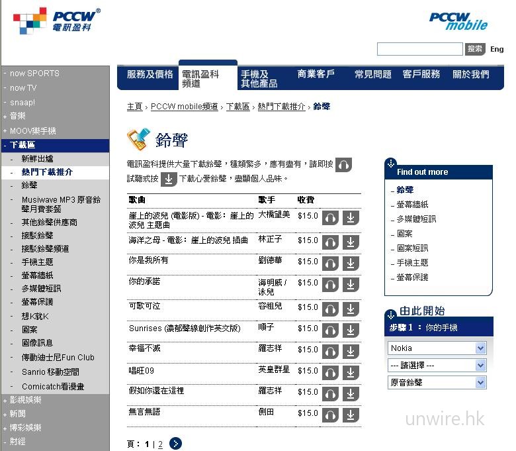Preview the 可歌可泣 ringtone by 容祖兒
This screenshot has width=516, height=451.
[x=330, y=309]
